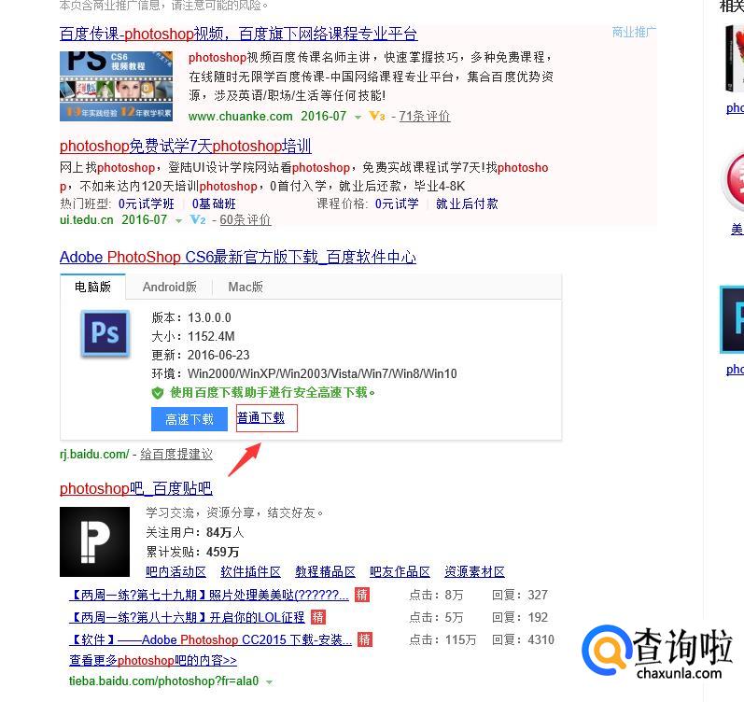Click the black photoshop吧 logo image
Image resolution: width=744 pixels, height=702 pixels.
click(94, 541)
